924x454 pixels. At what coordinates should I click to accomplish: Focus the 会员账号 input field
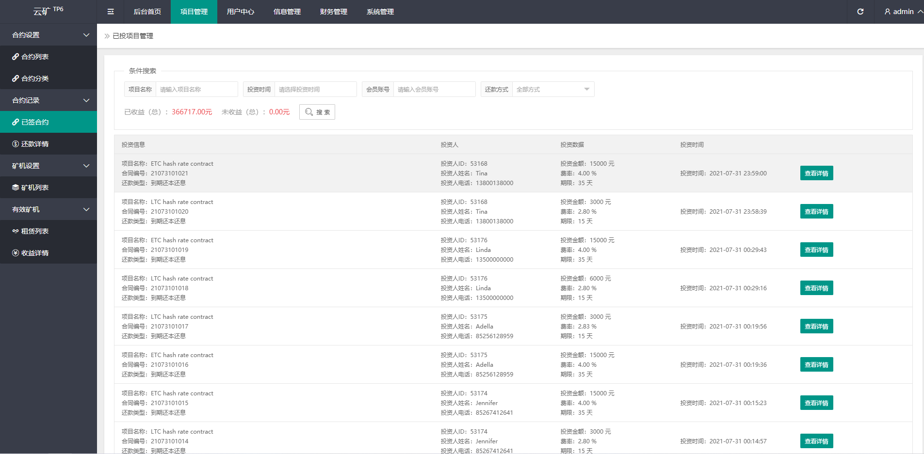(x=435, y=89)
